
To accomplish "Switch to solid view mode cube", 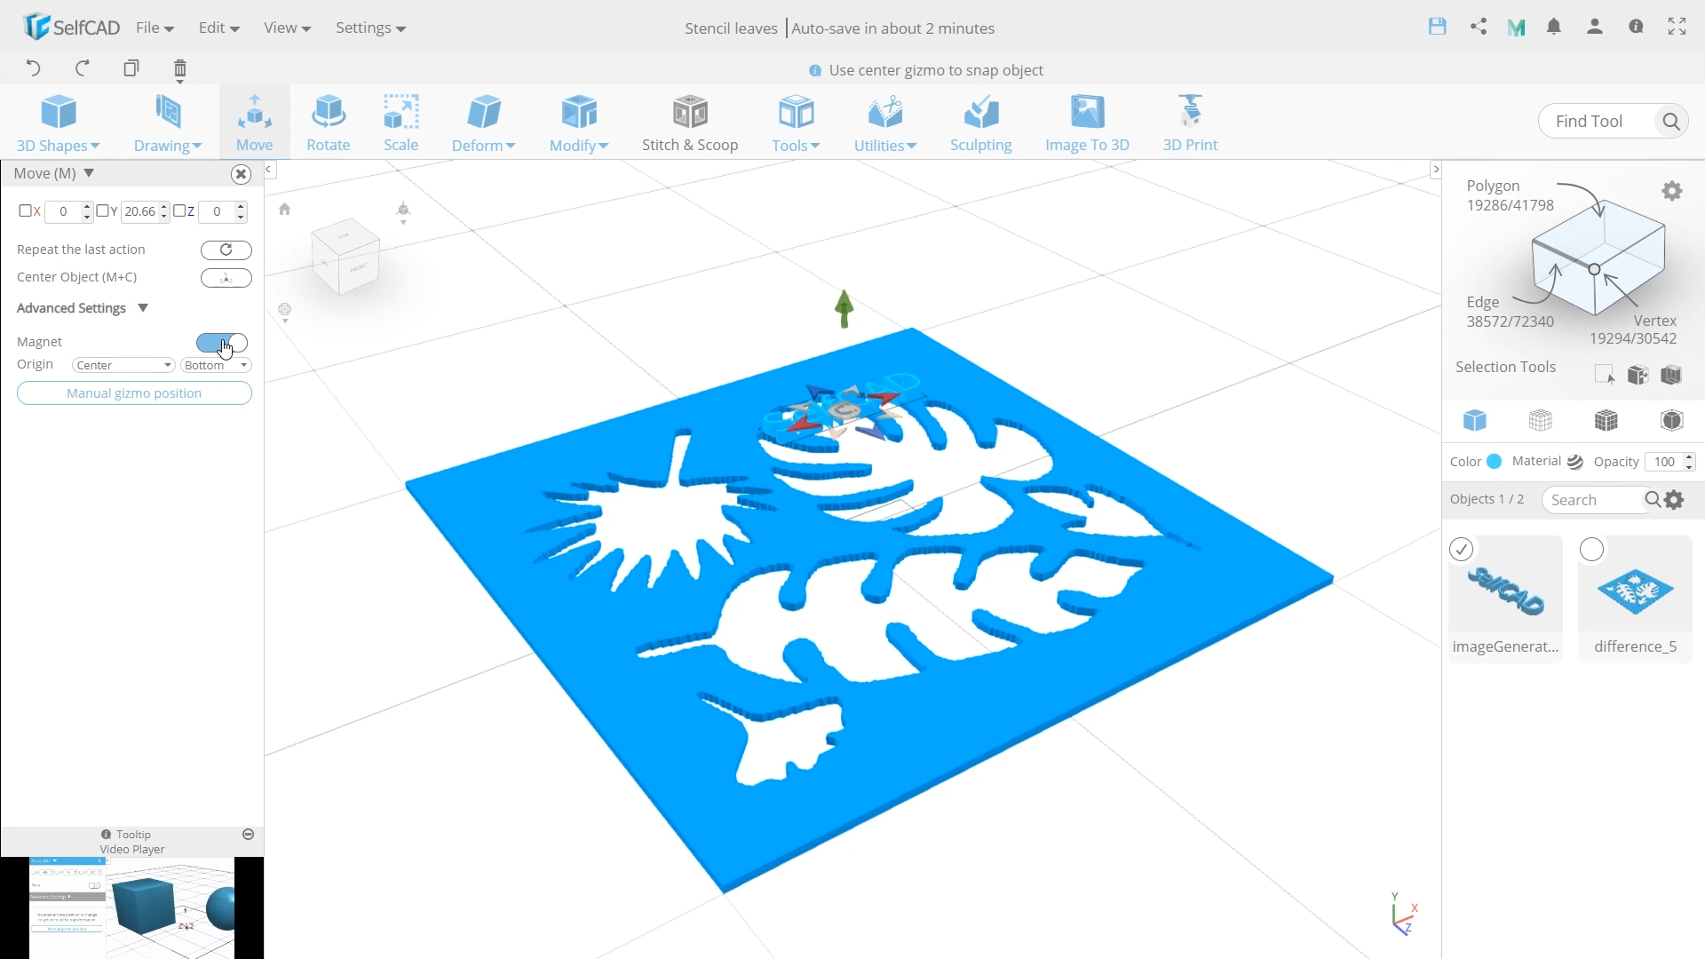I will point(1475,420).
